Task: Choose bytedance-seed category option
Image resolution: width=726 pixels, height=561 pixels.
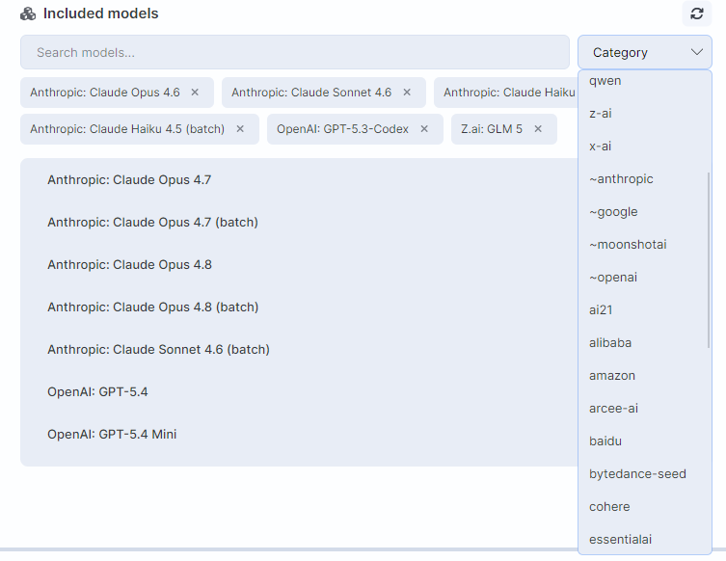Action: 644,474
